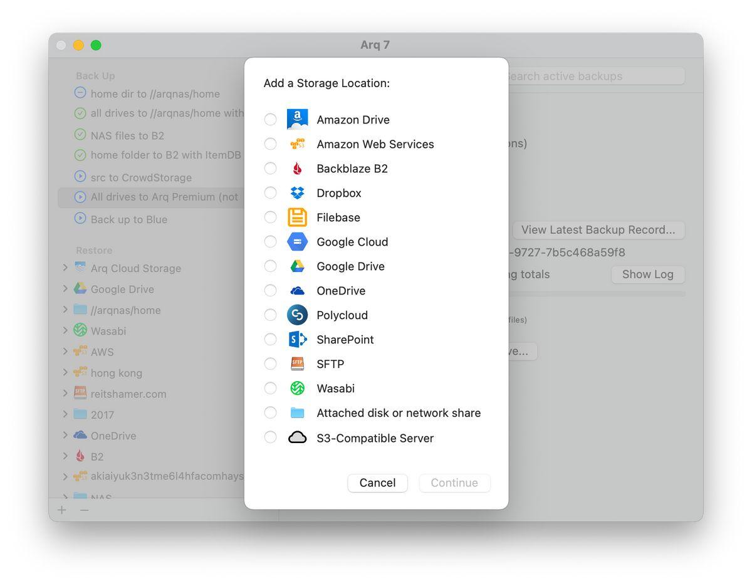Click the Google Drive icon in dialog

coord(297,266)
